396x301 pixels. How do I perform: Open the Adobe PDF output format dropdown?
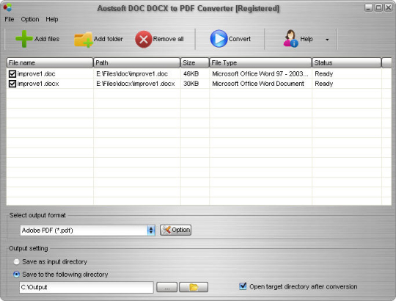click(x=151, y=231)
